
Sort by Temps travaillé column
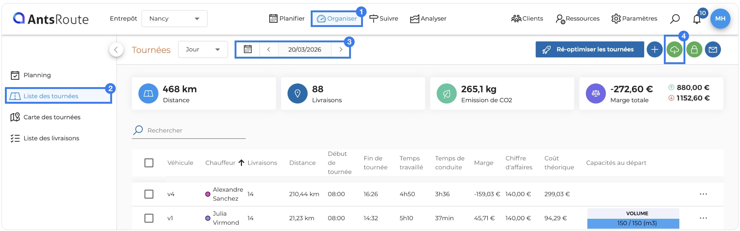click(x=411, y=163)
